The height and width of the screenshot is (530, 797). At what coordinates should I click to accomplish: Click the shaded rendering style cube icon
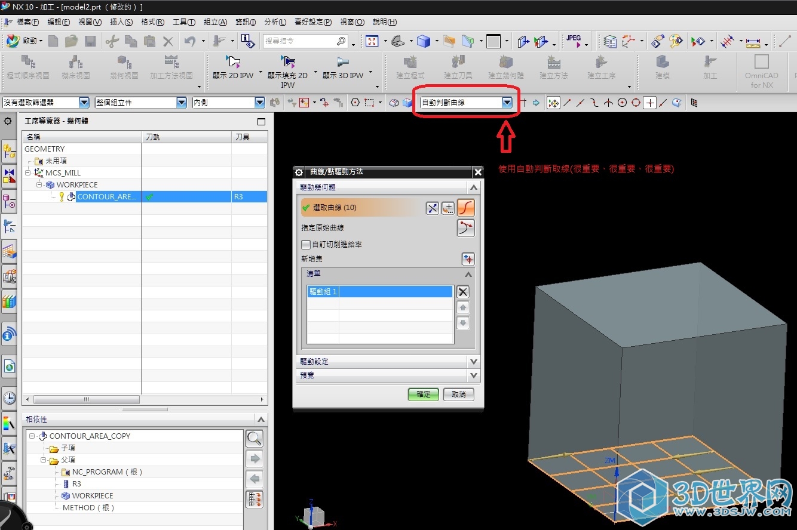[x=424, y=41]
